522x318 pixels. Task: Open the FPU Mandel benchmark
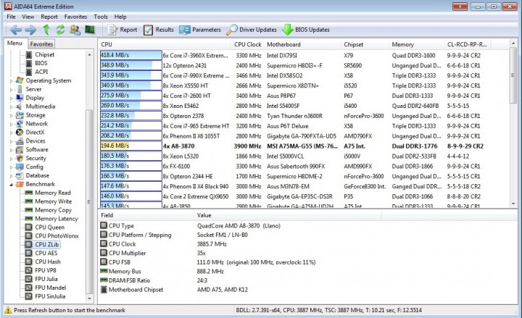tap(50, 288)
